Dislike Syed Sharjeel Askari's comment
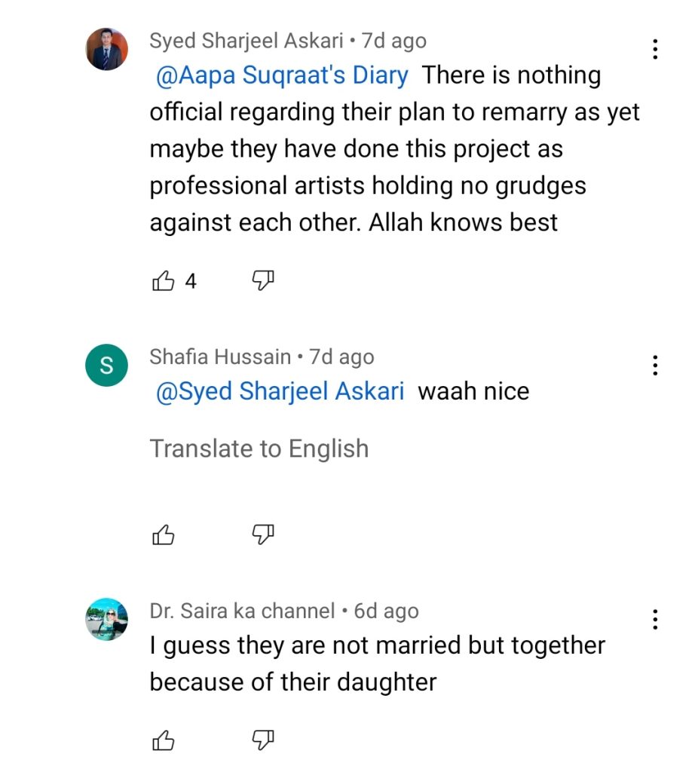The height and width of the screenshot is (772, 698). coord(262,282)
